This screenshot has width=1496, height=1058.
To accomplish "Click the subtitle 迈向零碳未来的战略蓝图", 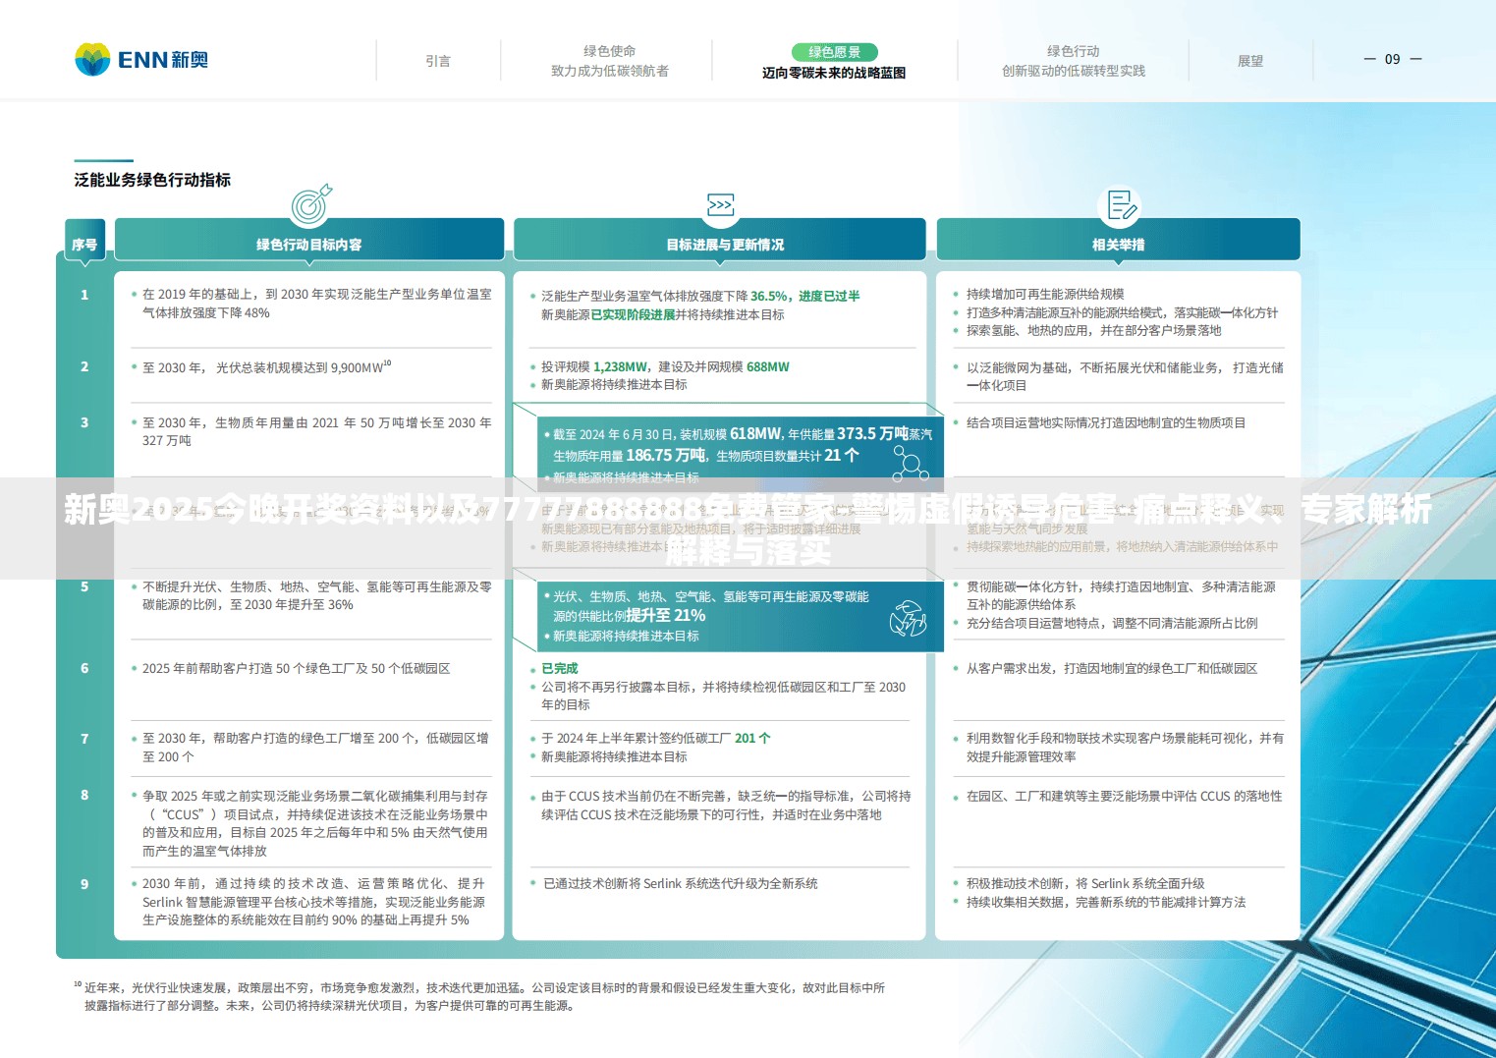I will 834,73.
